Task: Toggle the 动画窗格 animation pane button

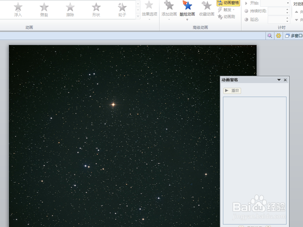Action: click(x=228, y=3)
